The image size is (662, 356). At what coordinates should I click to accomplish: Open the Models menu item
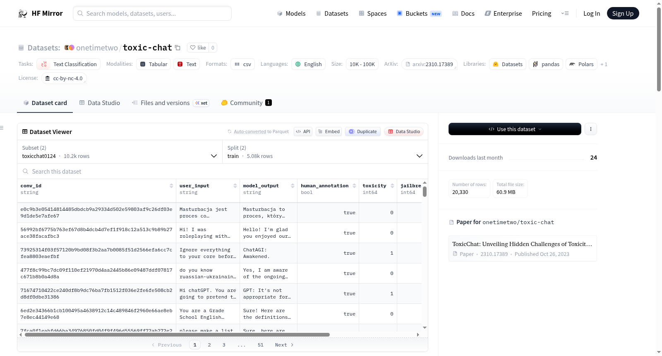tap(291, 13)
